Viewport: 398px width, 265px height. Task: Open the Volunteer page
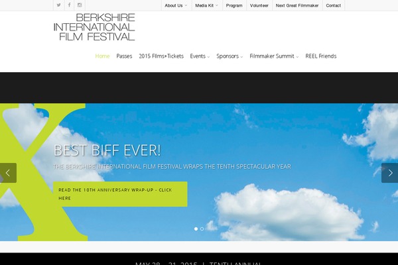pyautogui.click(x=259, y=5)
